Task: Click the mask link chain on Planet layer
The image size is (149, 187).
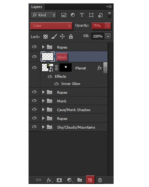Action: tap(56, 68)
